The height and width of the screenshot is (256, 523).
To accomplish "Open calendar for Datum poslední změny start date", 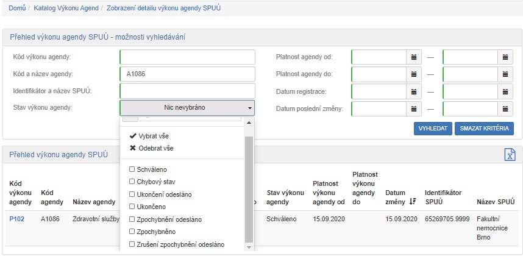I will tap(414, 108).
